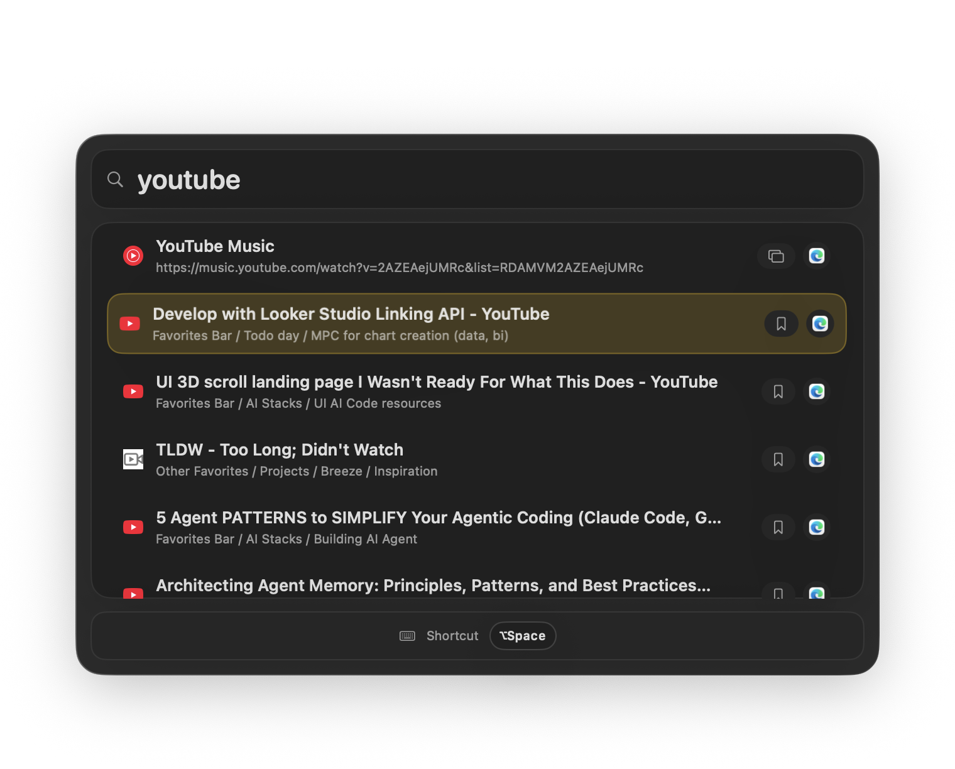This screenshot has width=955, height=769.
Task: Click path ending in UI AI Code resources
Action: coord(298,403)
